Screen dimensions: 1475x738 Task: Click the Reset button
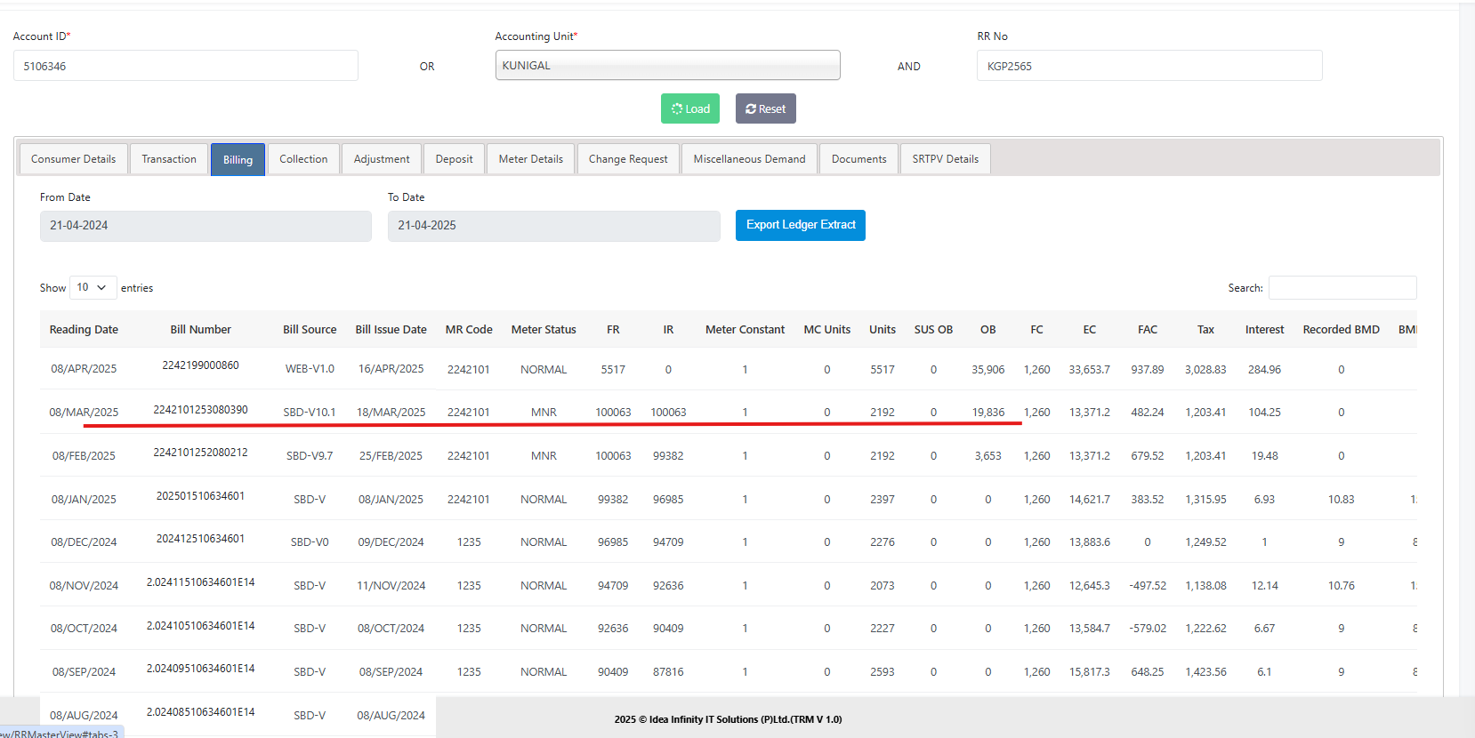[766, 108]
